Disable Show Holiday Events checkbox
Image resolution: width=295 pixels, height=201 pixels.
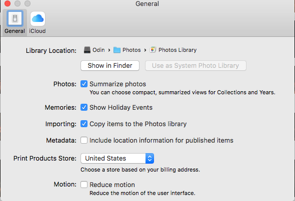tap(84, 107)
